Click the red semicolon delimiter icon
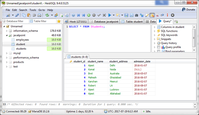Image resolution: width=199 pixels, height=115 pixels. [x=167, y=15]
